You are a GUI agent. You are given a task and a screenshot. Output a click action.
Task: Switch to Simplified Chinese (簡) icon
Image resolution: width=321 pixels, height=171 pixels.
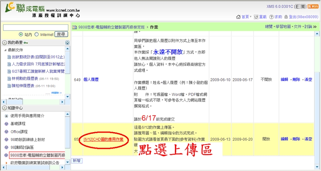point(303,7)
